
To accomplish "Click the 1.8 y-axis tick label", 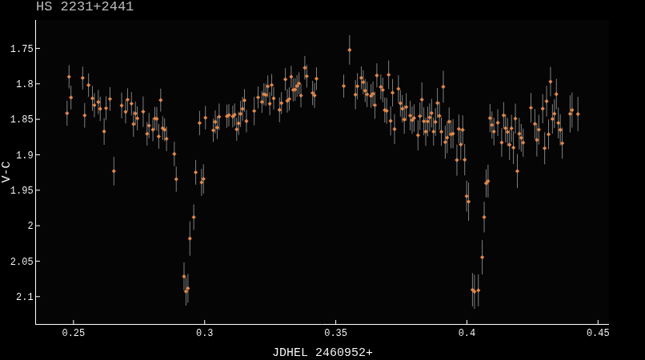I will click(x=22, y=84).
